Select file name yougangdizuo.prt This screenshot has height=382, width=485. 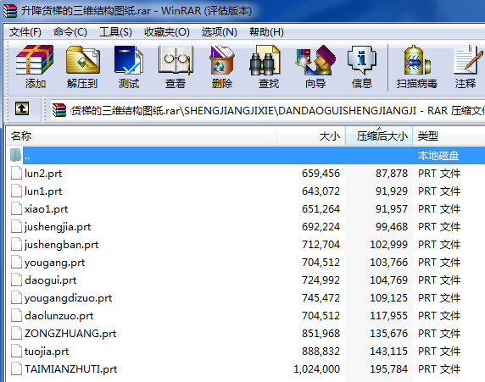click(68, 298)
